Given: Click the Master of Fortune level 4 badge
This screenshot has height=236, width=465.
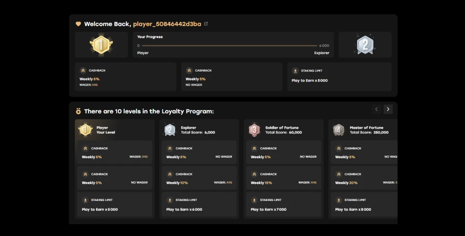Looking at the screenshot, I should (x=339, y=130).
